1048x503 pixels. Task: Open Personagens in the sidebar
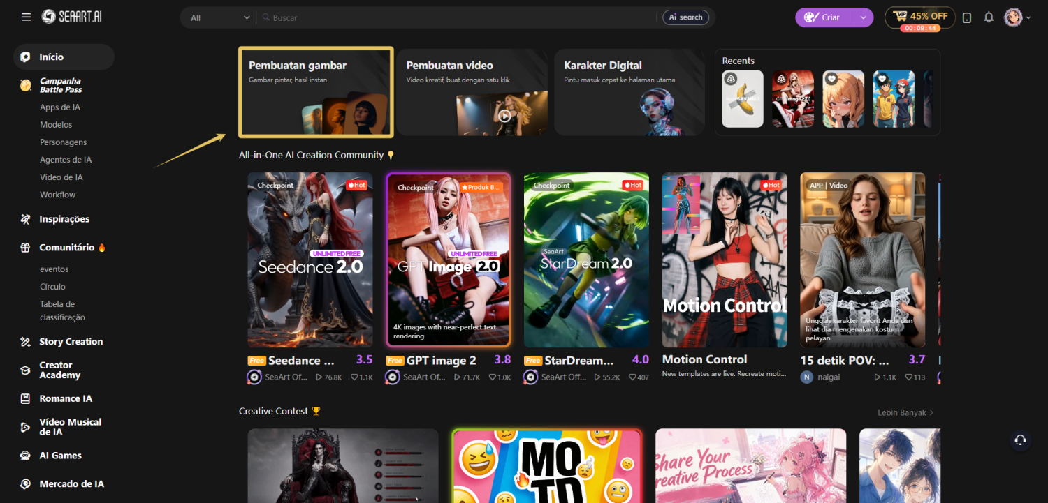click(x=63, y=142)
